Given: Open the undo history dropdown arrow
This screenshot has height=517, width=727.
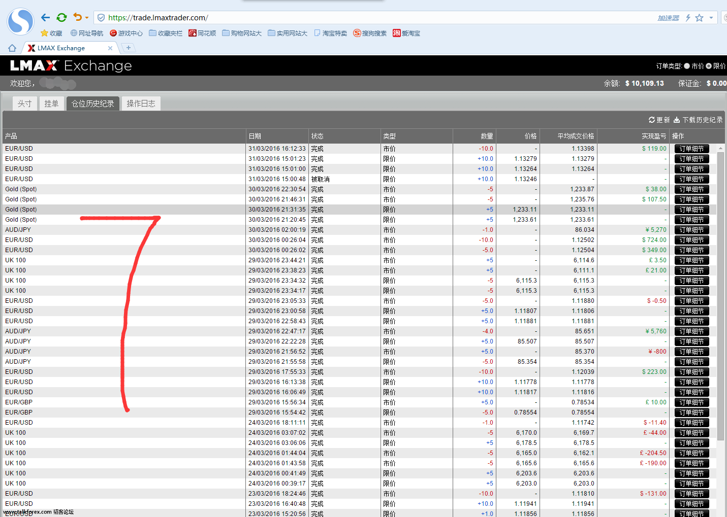Looking at the screenshot, I should 87,18.
